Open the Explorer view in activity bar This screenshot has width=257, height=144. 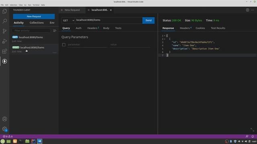[x=4, y=11]
